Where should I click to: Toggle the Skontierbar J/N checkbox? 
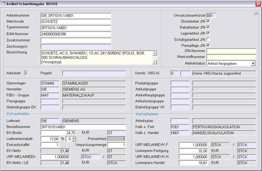[x=208, y=21]
